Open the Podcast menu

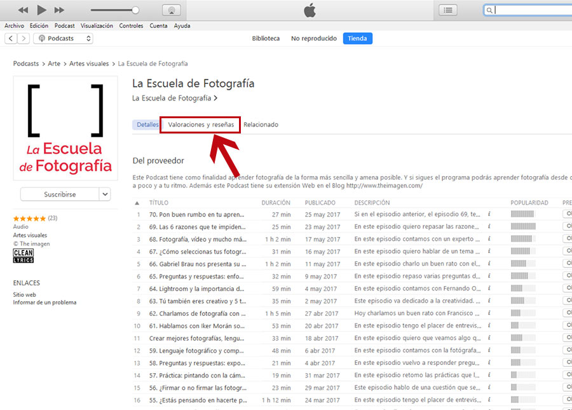[64, 25]
